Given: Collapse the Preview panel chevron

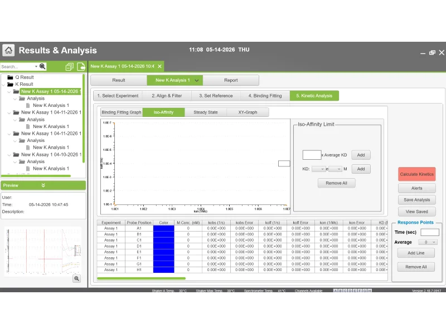Looking at the screenshot, I should tap(43, 185).
